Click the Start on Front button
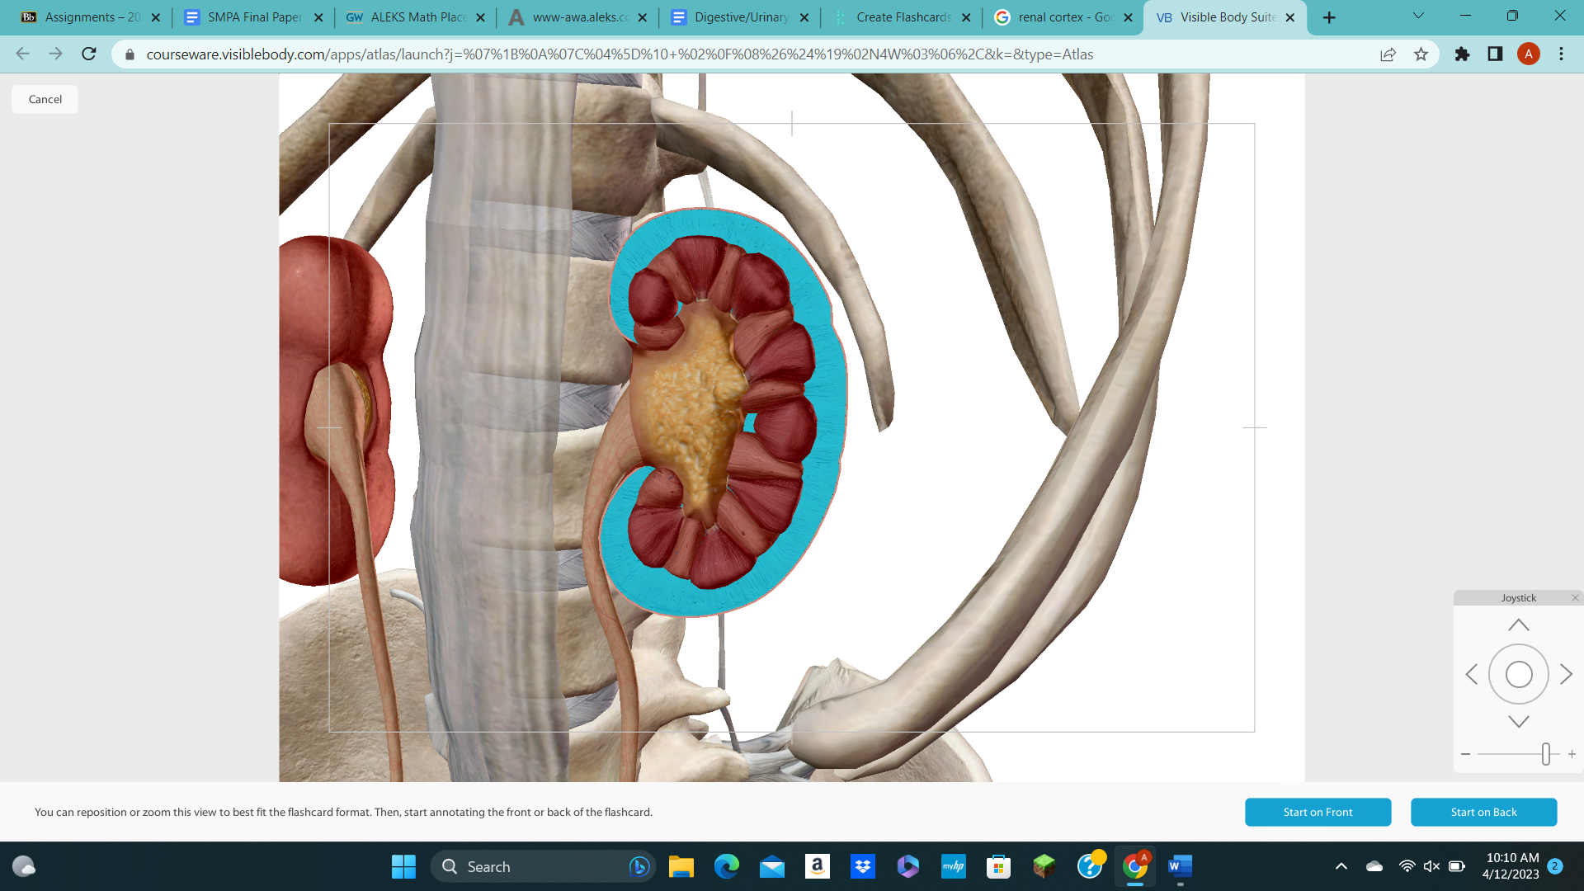 (x=1318, y=812)
